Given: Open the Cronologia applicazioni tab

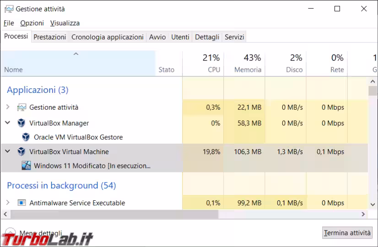Looking at the screenshot, I should tap(108, 37).
